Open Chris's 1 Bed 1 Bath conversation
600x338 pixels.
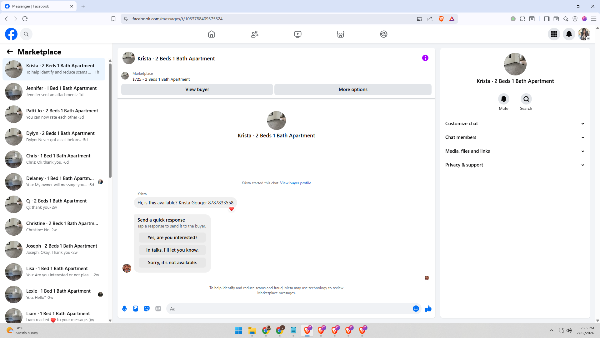coord(54,159)
